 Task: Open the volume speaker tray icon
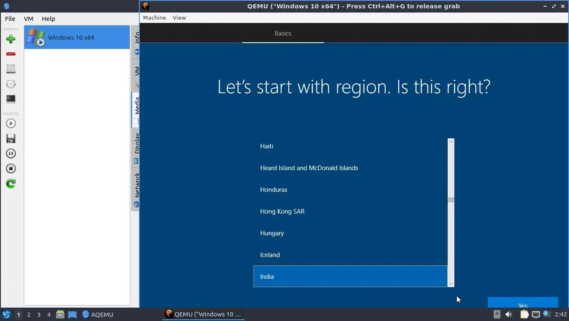(509, 314)
